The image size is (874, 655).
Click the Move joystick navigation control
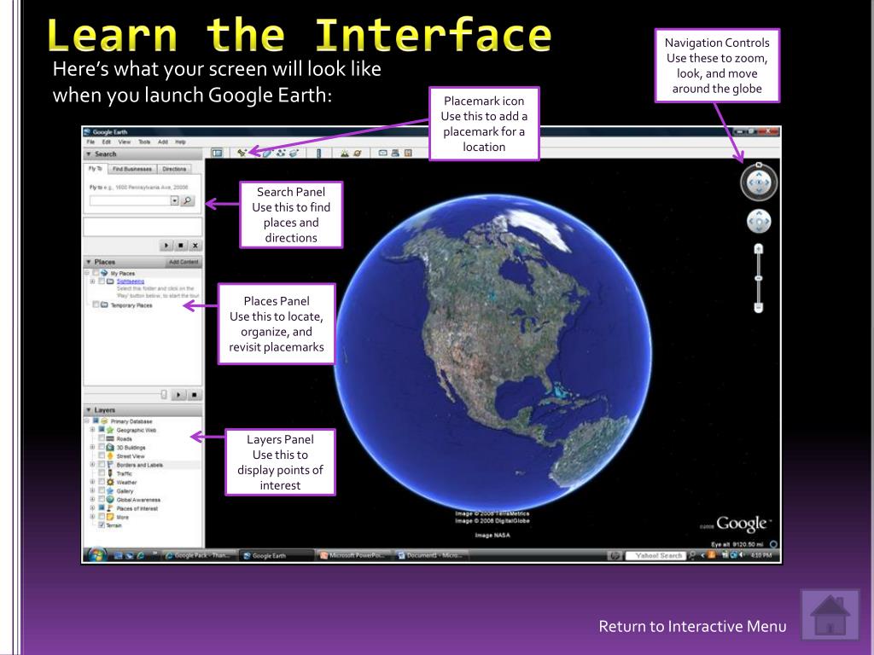tap(759, 222)
